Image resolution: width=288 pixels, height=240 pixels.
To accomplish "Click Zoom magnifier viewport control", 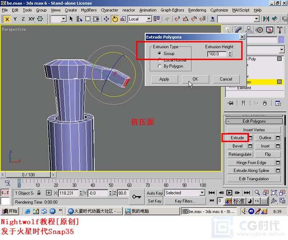I will 257,193.
